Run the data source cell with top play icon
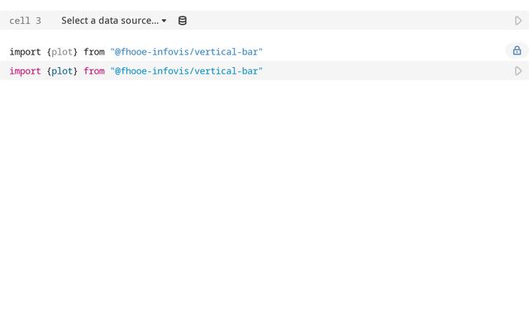 [x=518, y=21]
